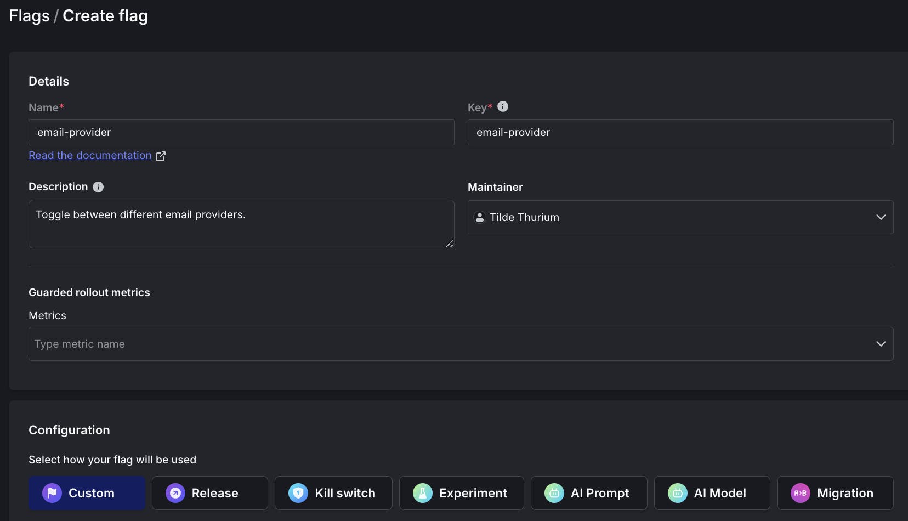This screenshot has height=521, width=908.
Task: Click the Kill switch shield icon
Action: click(298, 493)
